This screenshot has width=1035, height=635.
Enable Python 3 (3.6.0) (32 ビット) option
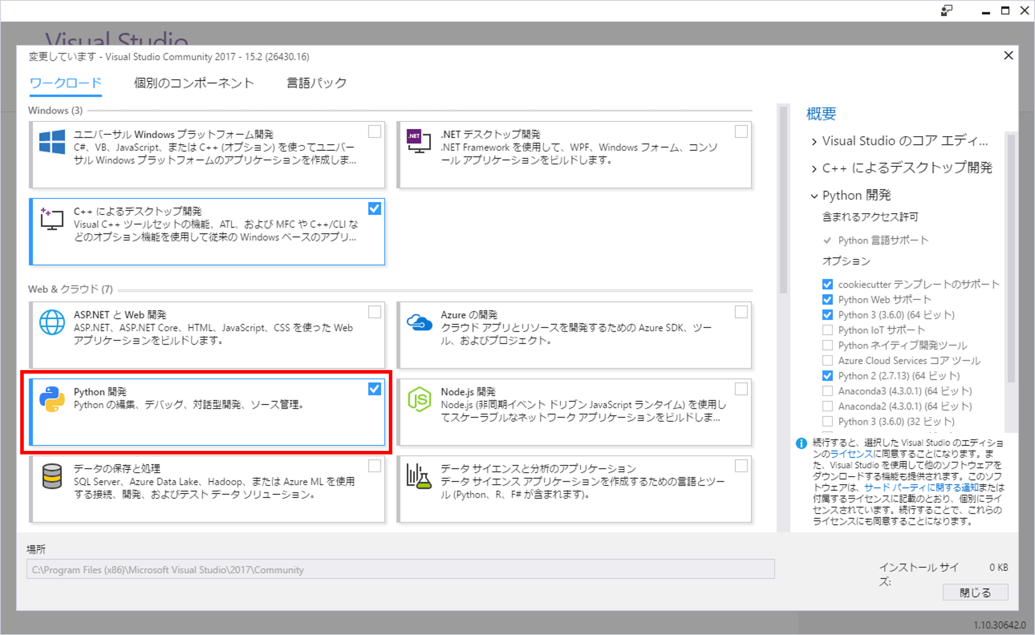[x=828, y=422]
